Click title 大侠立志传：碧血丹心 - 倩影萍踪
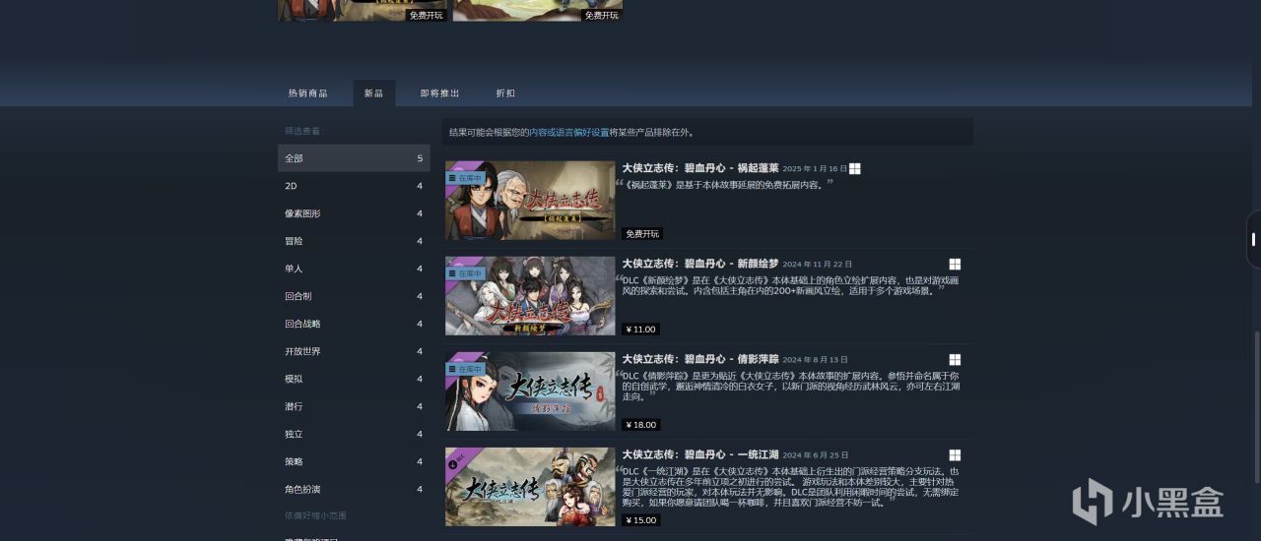This screenshot has height=541, width=1261. tap(699, 359)
